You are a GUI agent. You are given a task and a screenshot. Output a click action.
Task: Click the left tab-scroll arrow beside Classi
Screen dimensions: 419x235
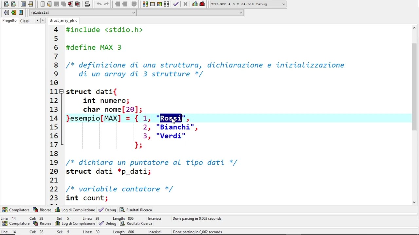pyautogui.click(x=37, y=21)
